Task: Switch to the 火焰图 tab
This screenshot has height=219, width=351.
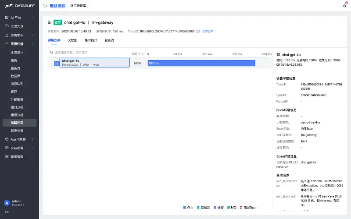Action: tap(72, 40)
